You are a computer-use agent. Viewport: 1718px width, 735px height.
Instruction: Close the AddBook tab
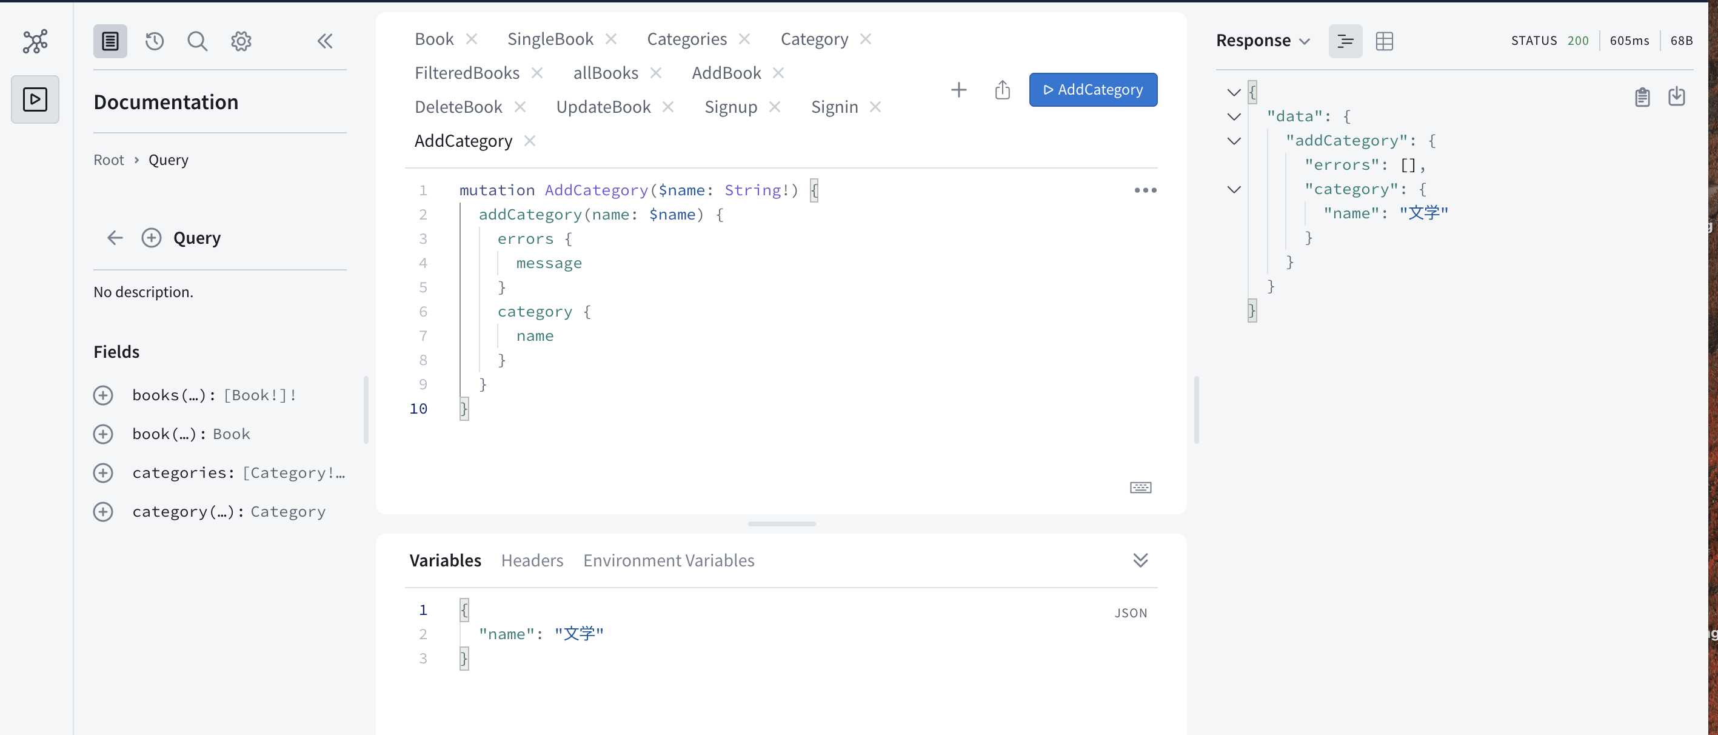click(778, 73)
